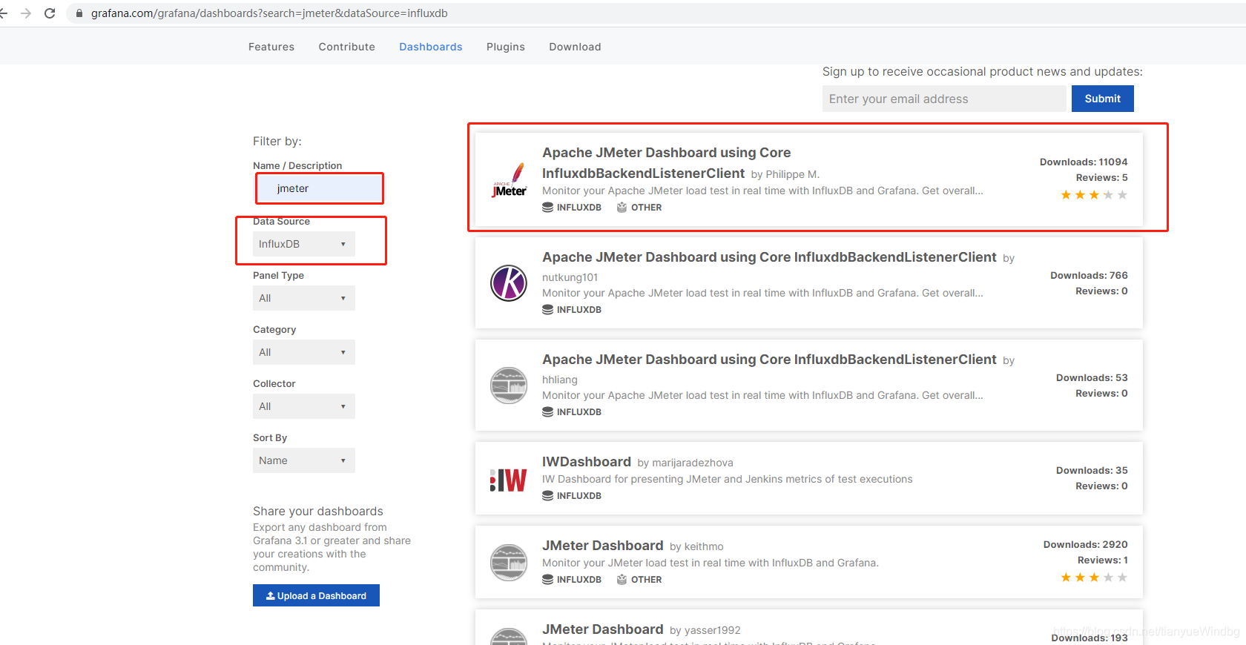This screenshot has width=1246, height=645.
Task: Click the INFLUXDB tag icon on nutkung101's dashboard
Action: coord(547,310)
